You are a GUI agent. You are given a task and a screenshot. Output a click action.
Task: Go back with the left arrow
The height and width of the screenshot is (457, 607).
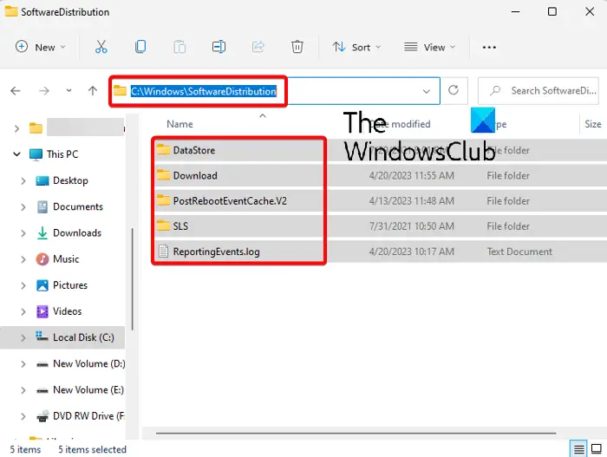(x=16, y=91)
